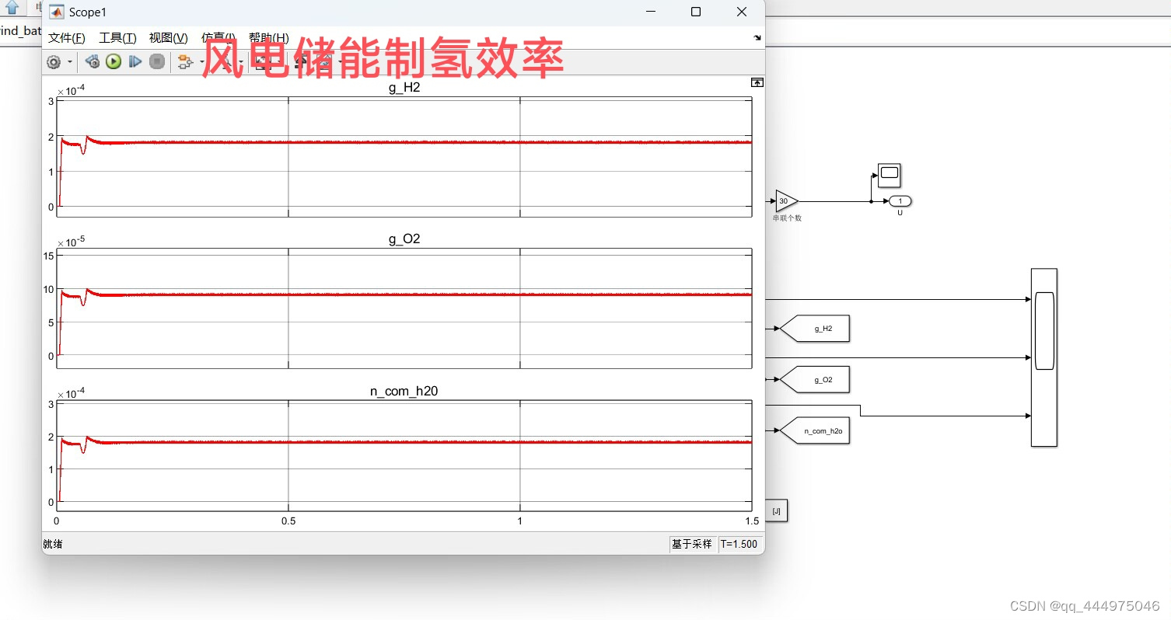
Task: Minimize the Scope1 window
Action: click(650, 12)
